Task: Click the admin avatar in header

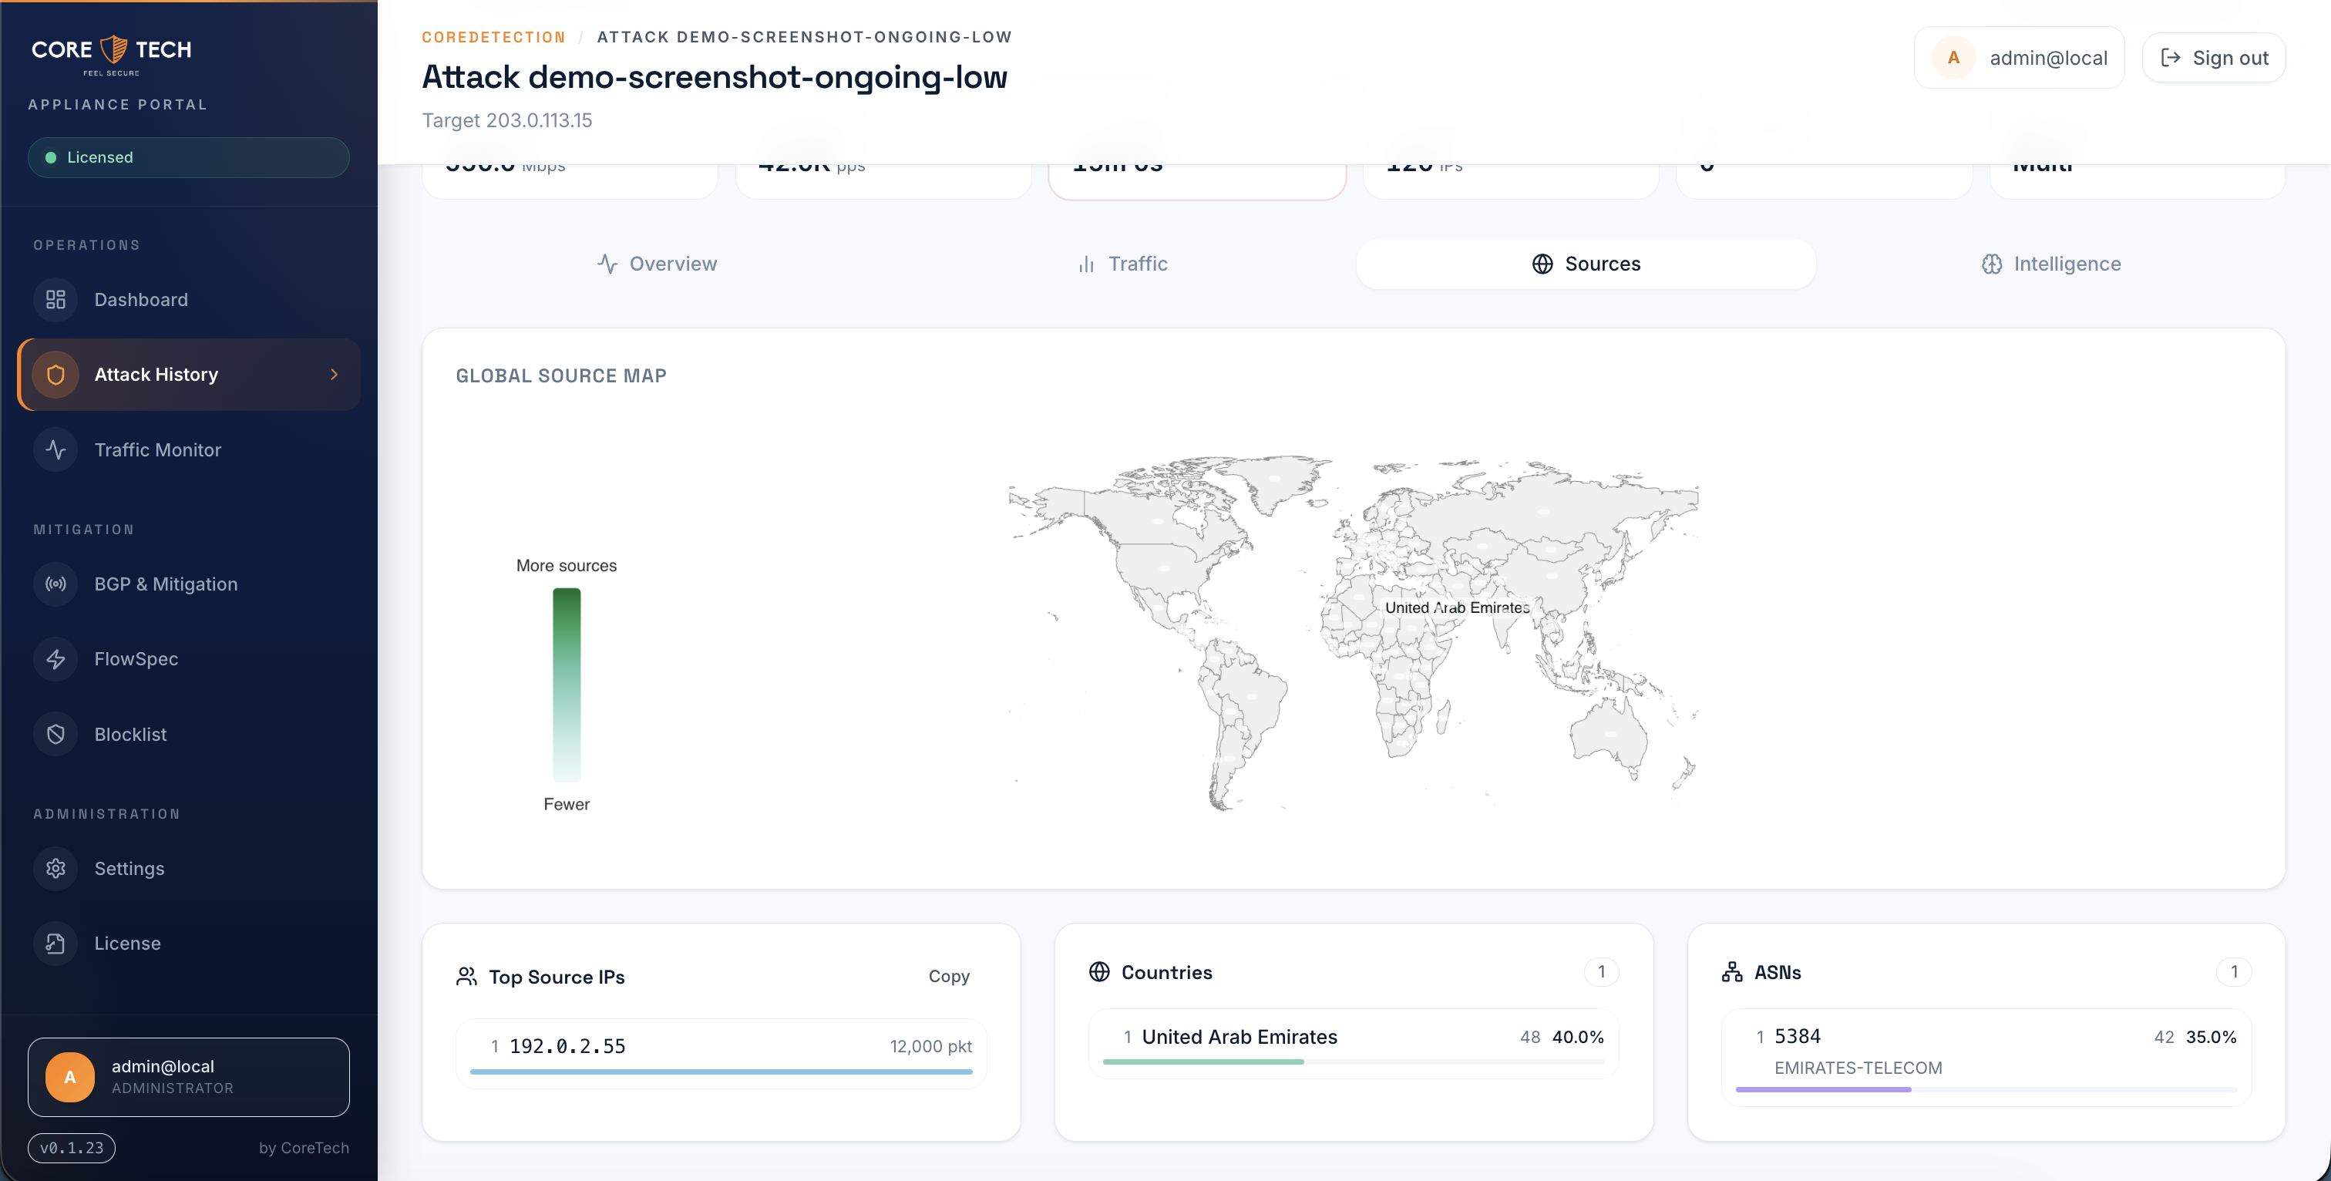Action: tap(1953, 57)
